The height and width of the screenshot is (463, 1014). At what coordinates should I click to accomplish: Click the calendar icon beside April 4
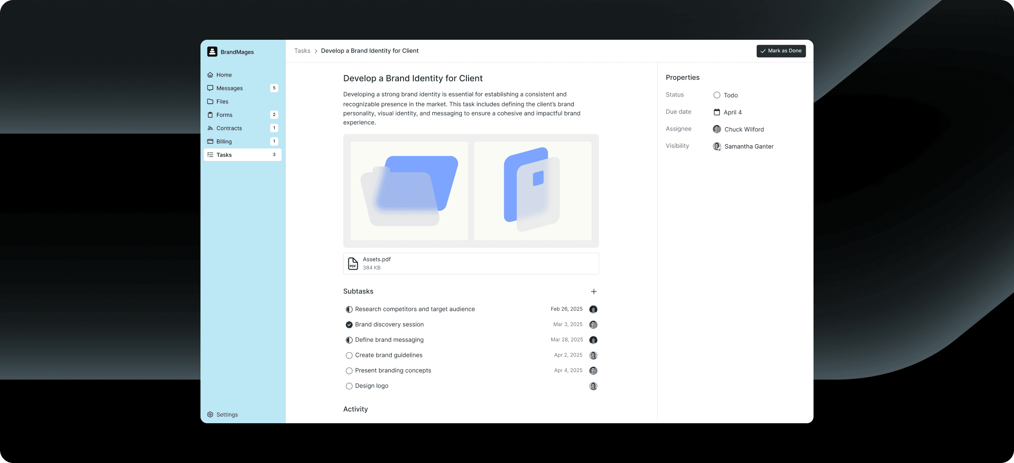717,112
